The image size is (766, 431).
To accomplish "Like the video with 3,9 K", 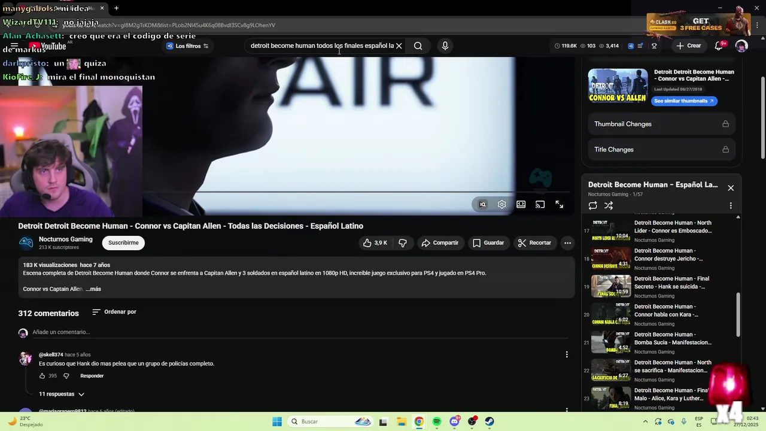I will pyautogui.click(x=375, y=243).
